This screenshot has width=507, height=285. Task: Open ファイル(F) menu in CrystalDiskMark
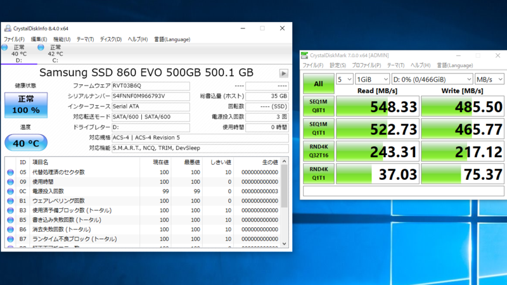(312, 65)
